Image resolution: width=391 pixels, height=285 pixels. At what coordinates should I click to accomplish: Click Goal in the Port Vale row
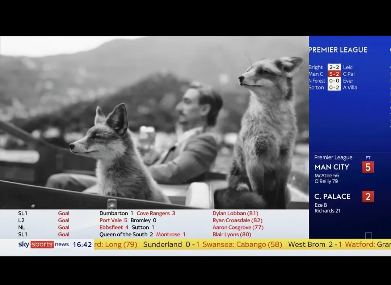click(64, 220)
